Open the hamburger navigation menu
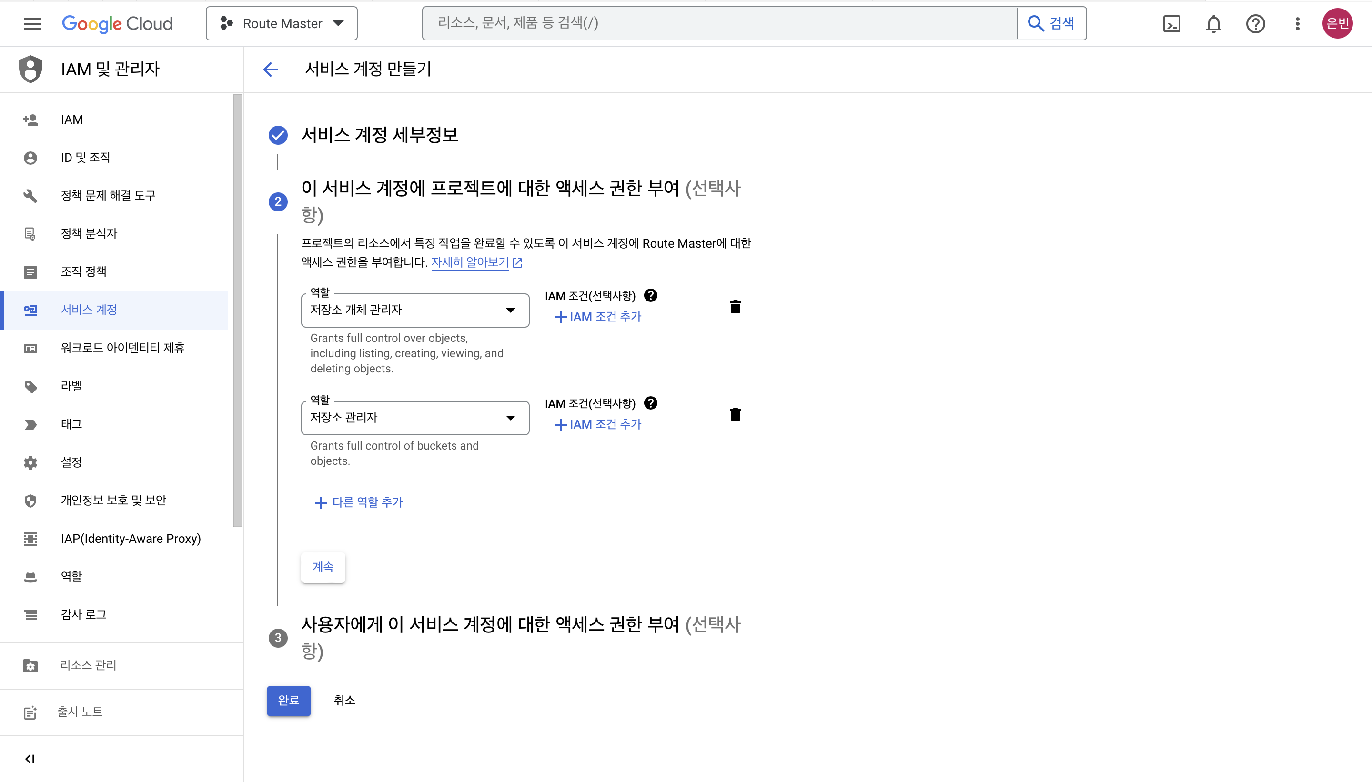The width and height of the screenshot is (1372, 782). click(x=32, y=24)
